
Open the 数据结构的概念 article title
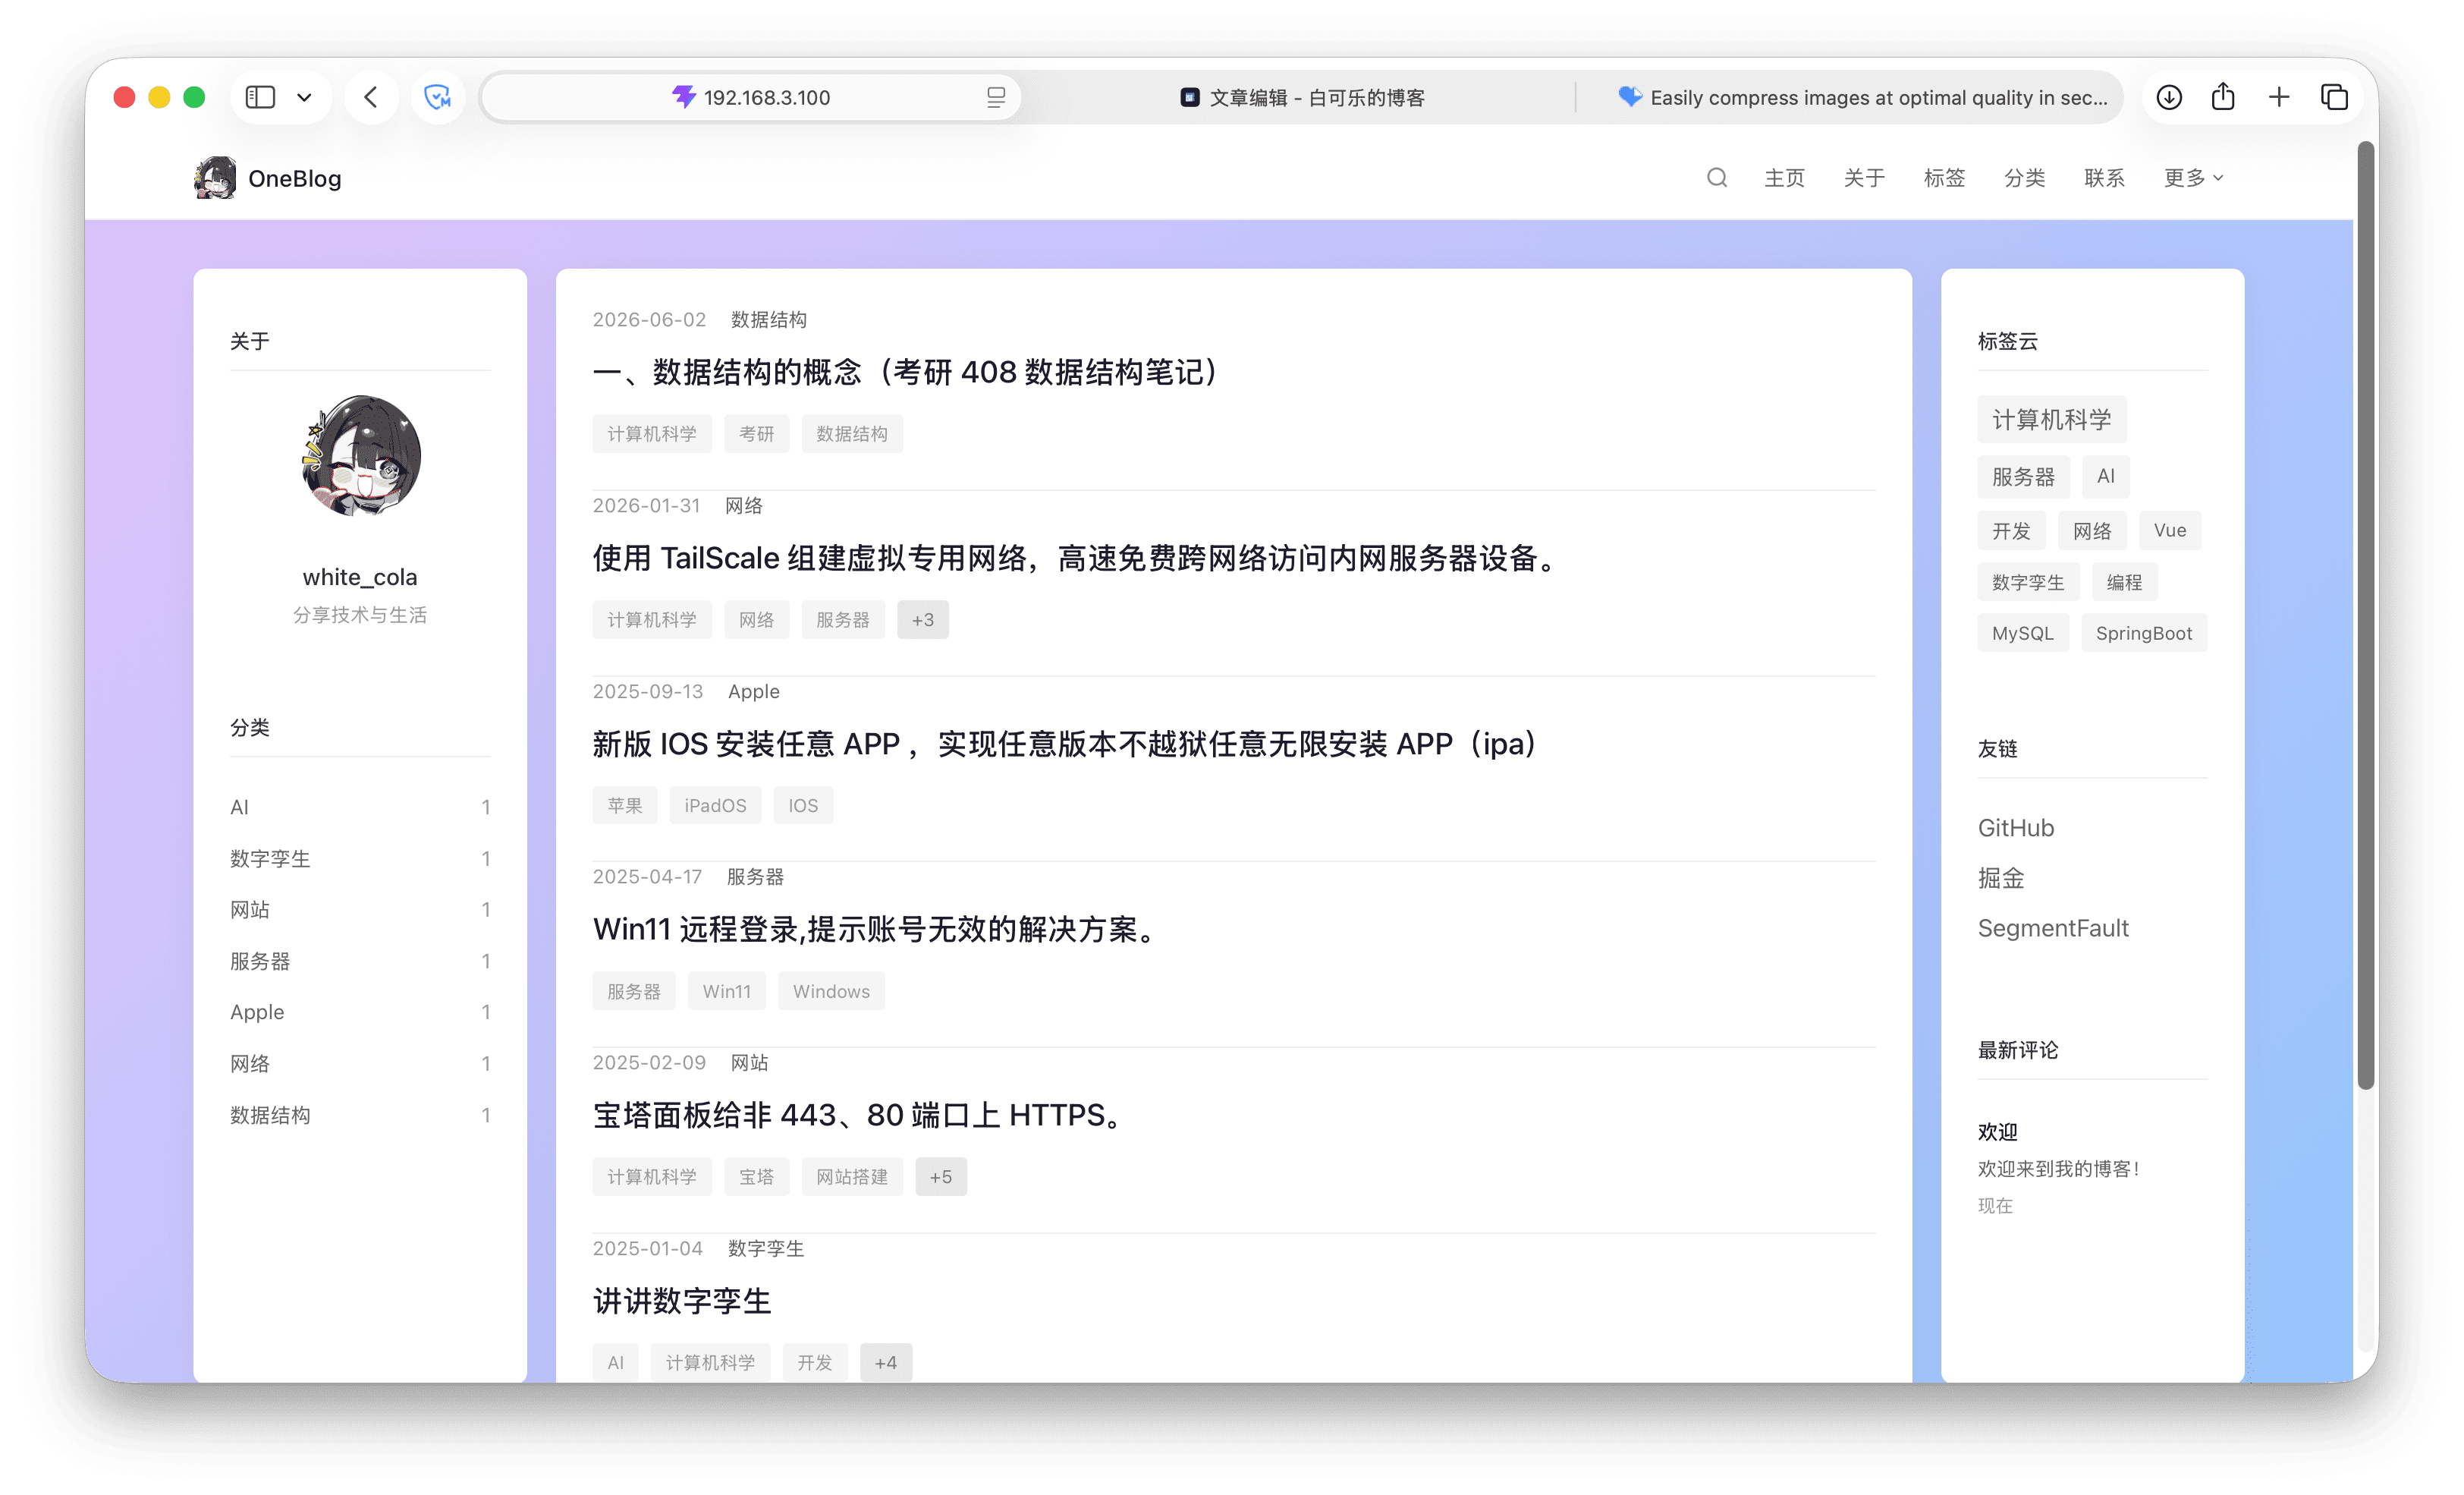(x=906, y=373)
